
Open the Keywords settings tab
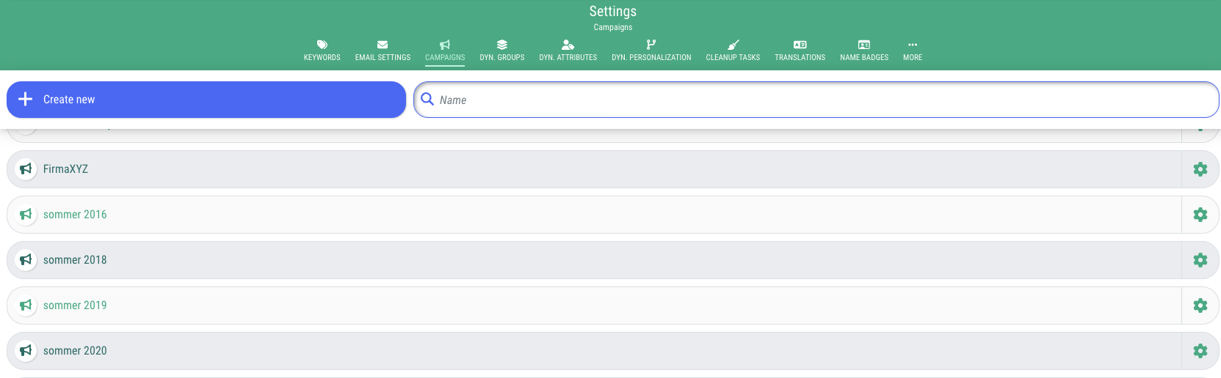pyautogui.click(x=322, y=51)
